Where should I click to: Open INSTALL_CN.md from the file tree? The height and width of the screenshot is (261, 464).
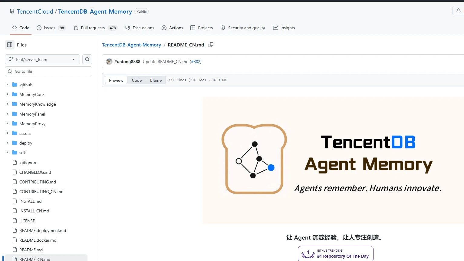point(34,211)
